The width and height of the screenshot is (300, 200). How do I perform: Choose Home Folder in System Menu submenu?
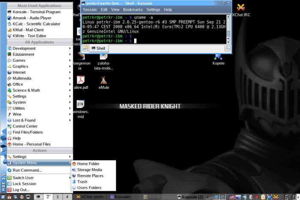point(93,164)
